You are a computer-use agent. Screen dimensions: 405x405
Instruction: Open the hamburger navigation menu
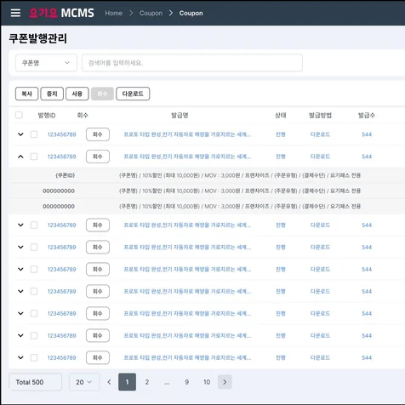point(15,13)
